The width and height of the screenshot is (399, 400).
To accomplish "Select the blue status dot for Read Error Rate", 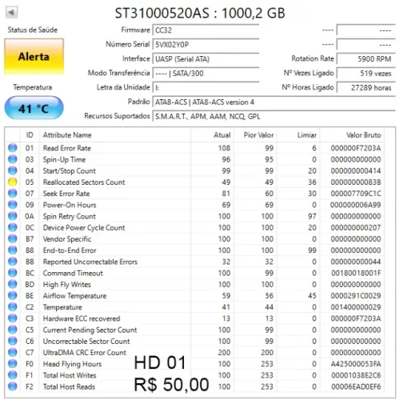I will click(12, 148).
